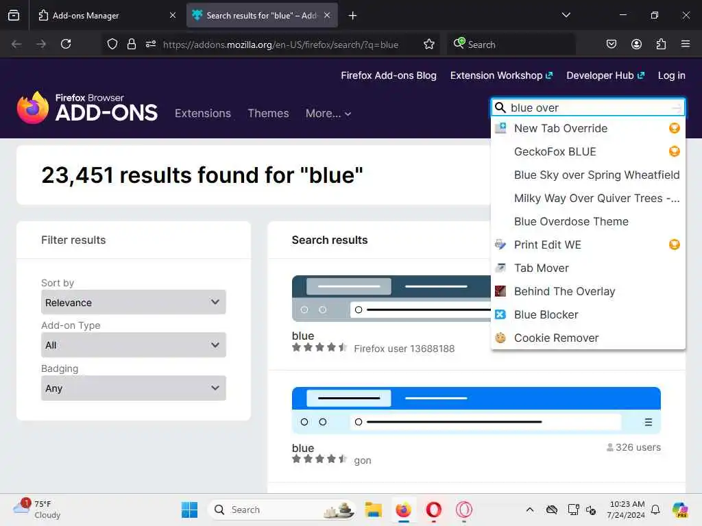702x526 pixels.
Task: Select the Tab Mover suggestion
Action: click(588, 268)
